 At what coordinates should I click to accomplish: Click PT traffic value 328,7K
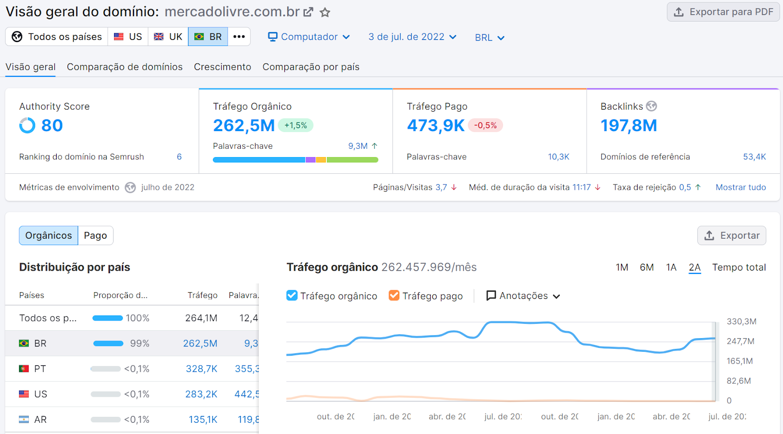pyautogui.click(x=202, y=369)
